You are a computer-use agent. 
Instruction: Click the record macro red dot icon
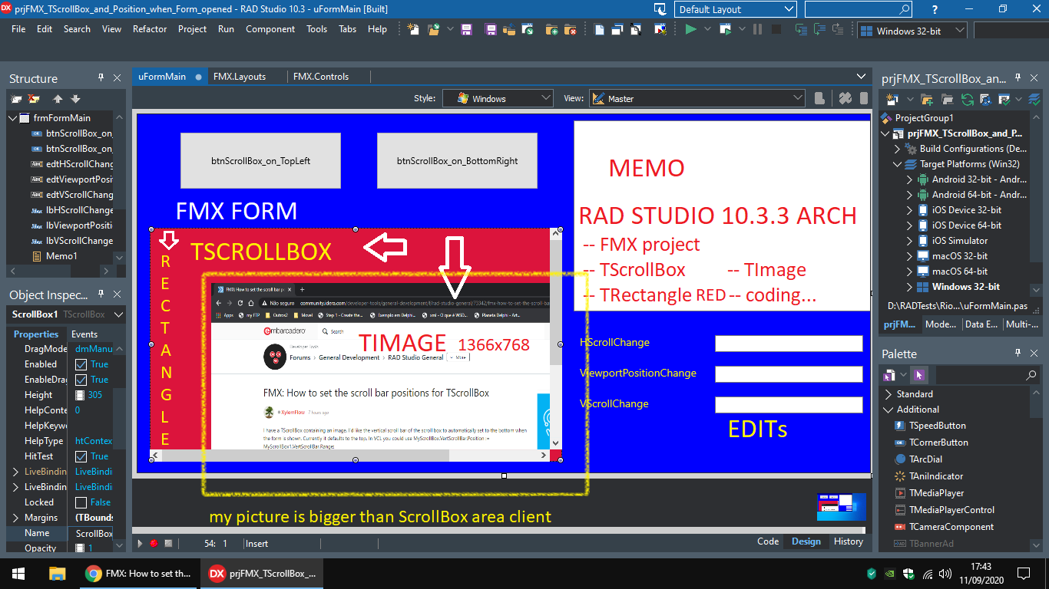154,543
